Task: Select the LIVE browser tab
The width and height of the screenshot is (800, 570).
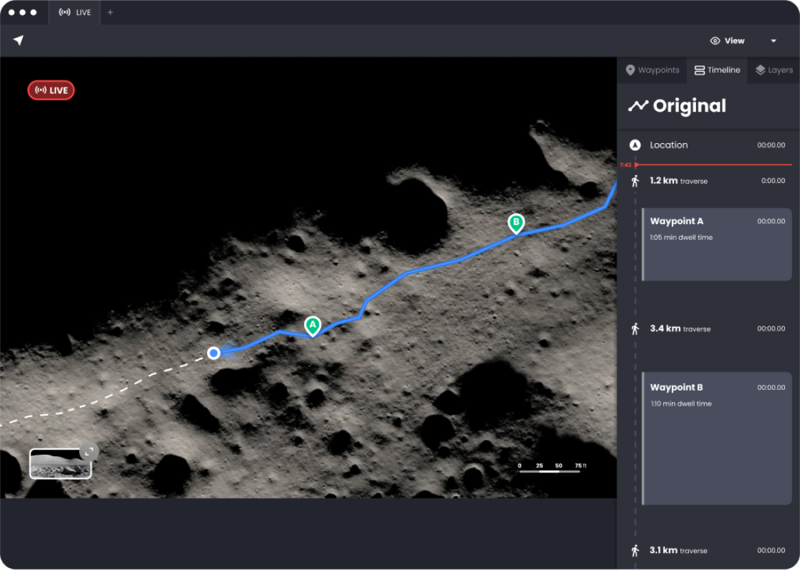Action: (74, 12)
